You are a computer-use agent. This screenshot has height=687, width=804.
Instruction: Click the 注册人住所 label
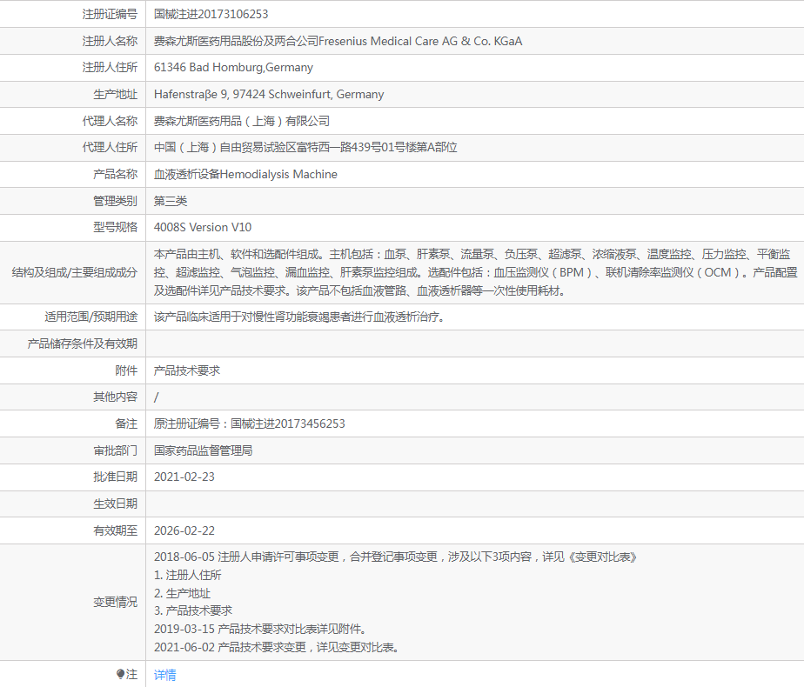coord(110,68)
